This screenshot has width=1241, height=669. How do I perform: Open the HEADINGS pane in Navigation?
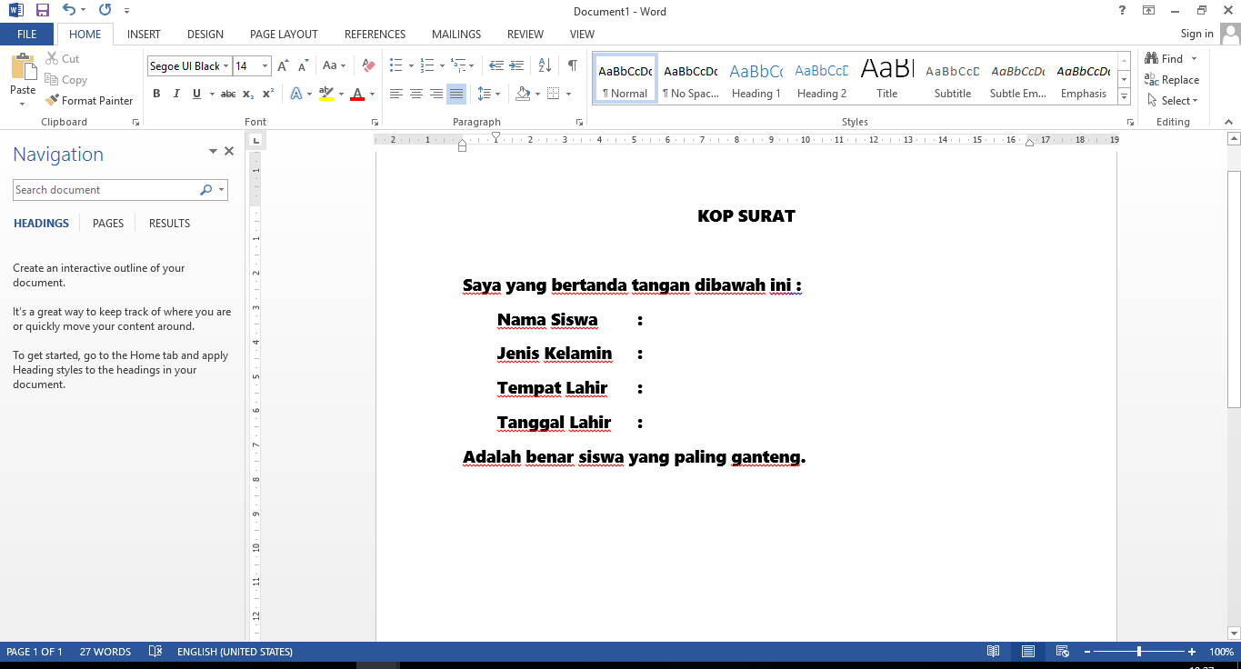41,223
